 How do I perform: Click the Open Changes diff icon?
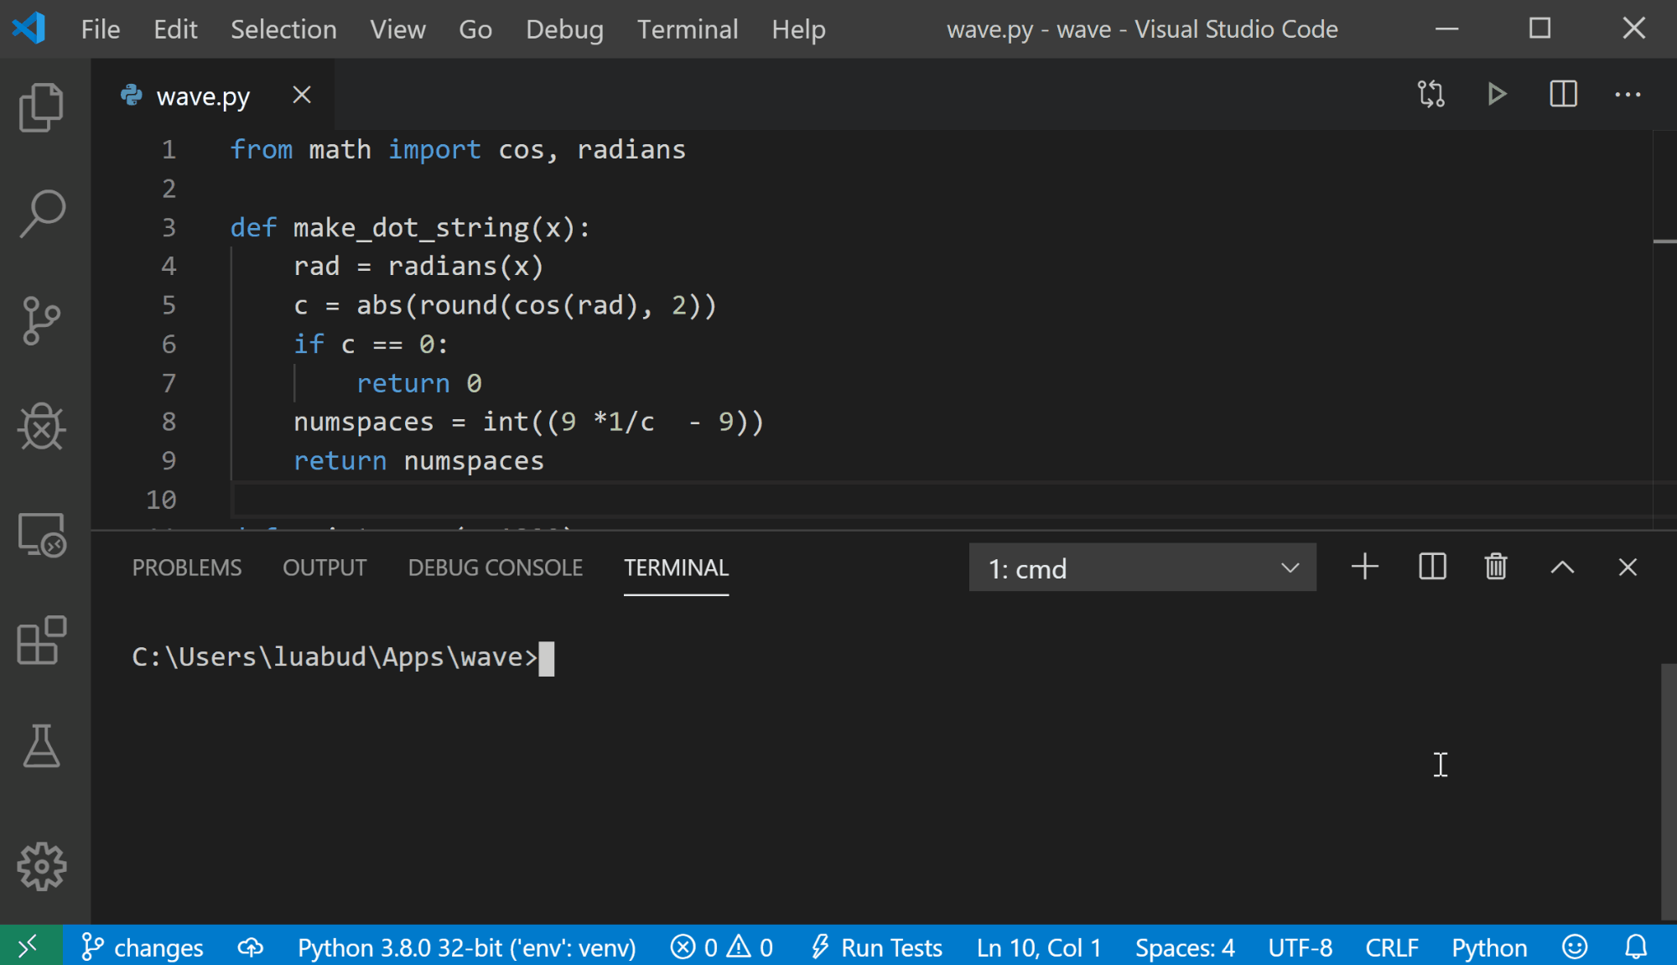pos(1430,95)
